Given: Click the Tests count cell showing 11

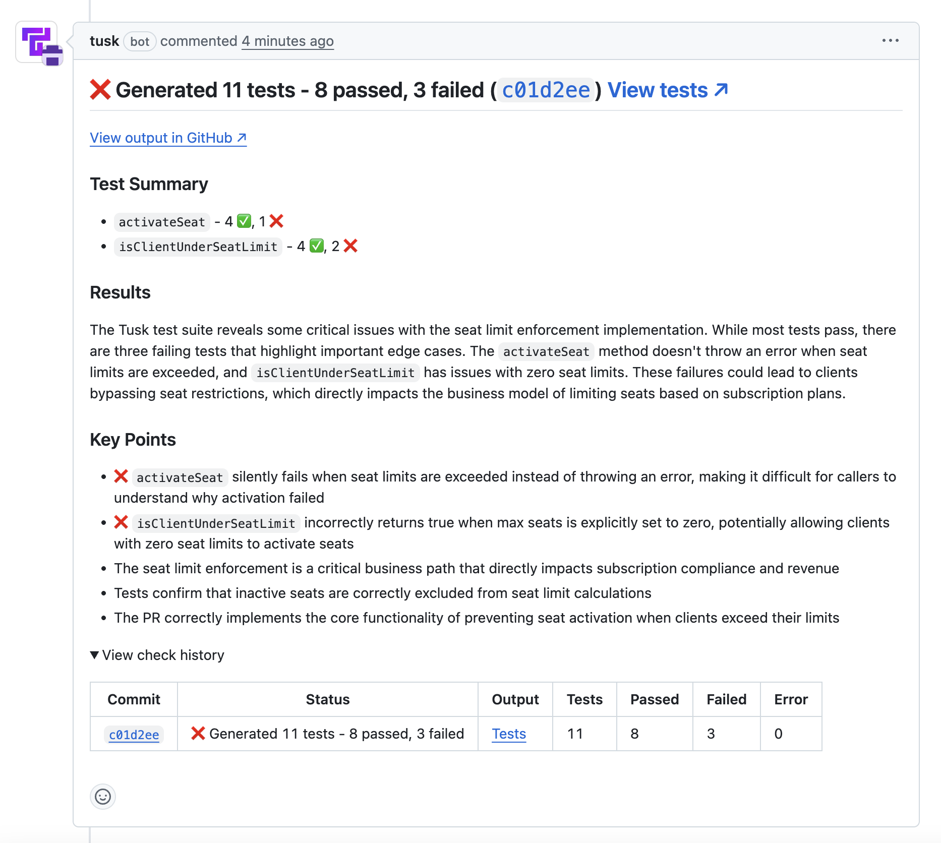Looking at the screenshot, I should click(x=584, y=734).
